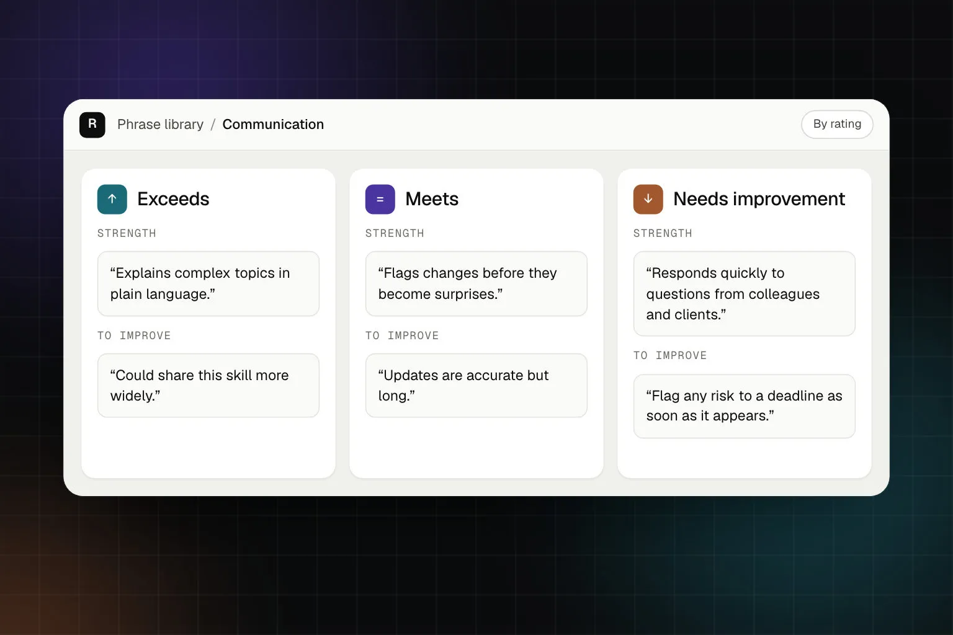This screenshot has height=635, width=953.
Task: Click the Meets column heading
Action: [432, 199]
